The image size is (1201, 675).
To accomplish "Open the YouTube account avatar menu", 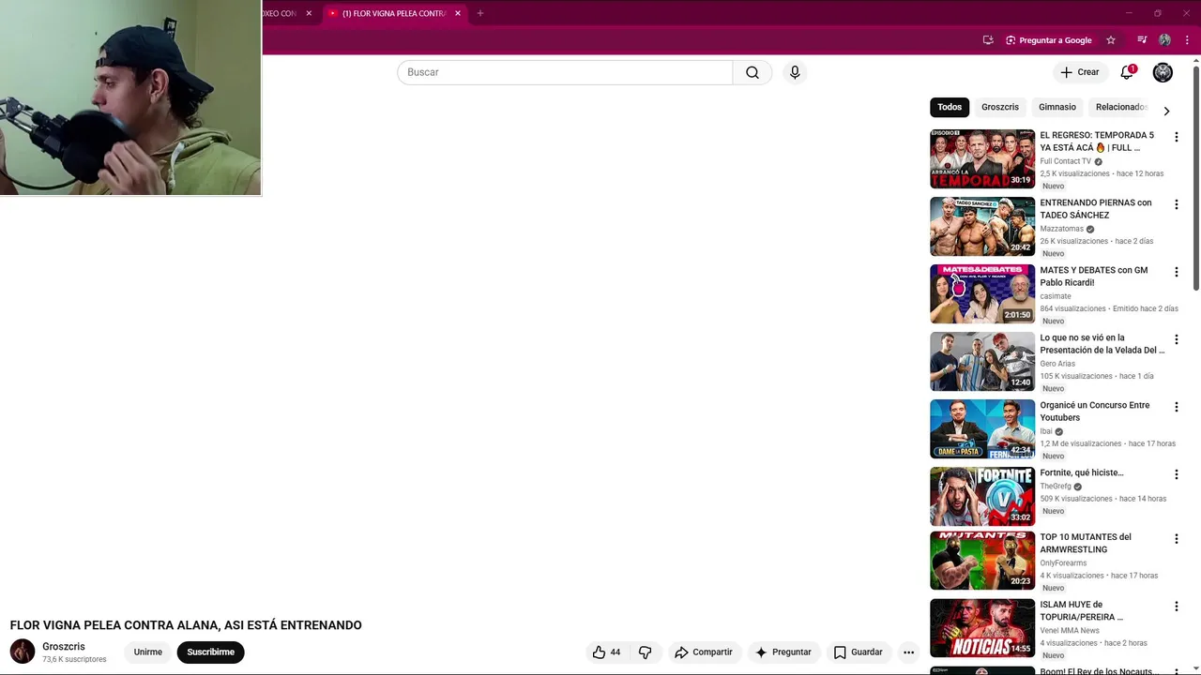I will pyautogui.click(x=1163, y=72).
